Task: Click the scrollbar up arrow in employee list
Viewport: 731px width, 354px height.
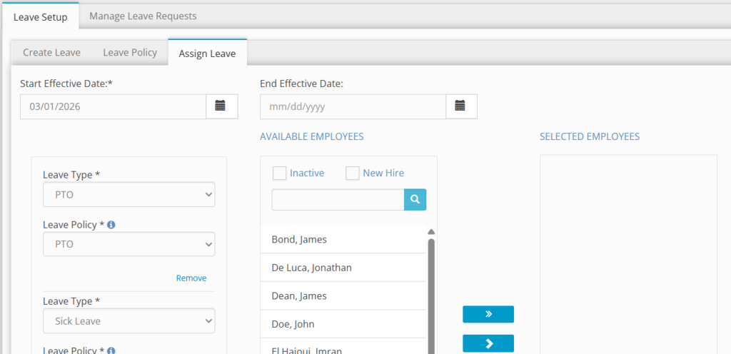Action: click(431, 232)
